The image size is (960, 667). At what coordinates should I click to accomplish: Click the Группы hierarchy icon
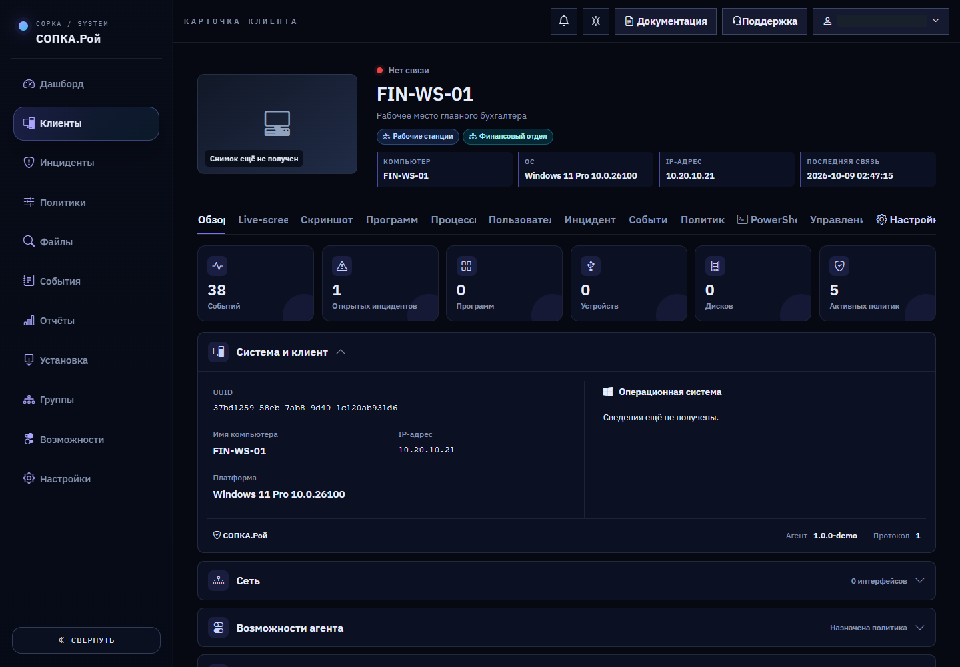(29, 400)
